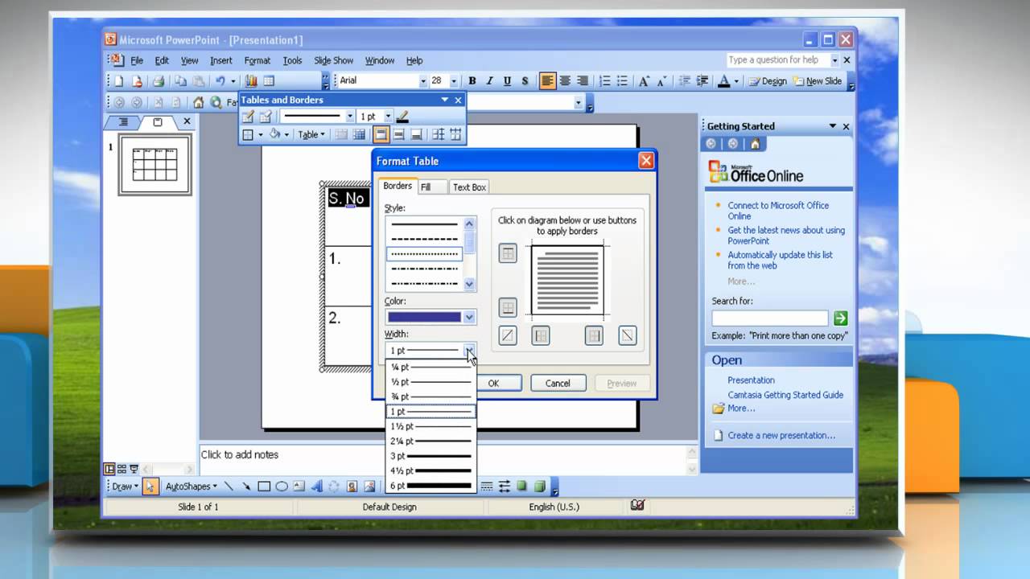Image resolution: width=1030 pixels, height=579 pixels.
Task: Select the Oval drawing tool
Action: click(282, 487)
